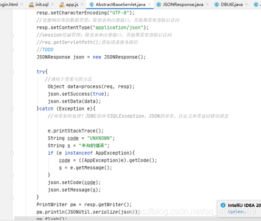
Task: Click the JSONResponse.java class icon
Action: pos(158,5)
